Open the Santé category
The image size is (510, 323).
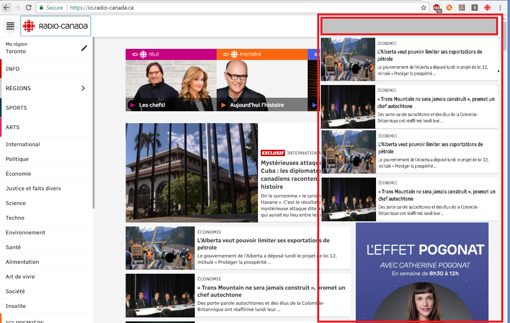point(13,247)
